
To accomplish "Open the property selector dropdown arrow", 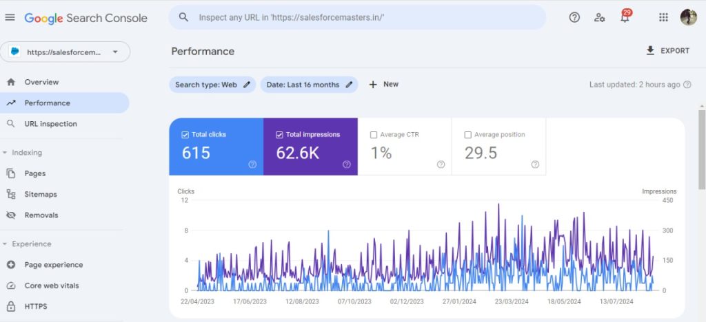I will coord(115,52).
